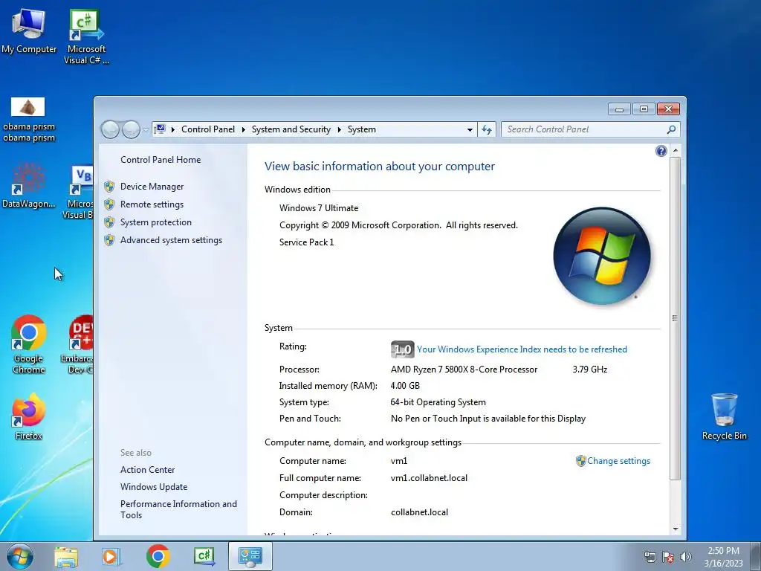The height and width of the screenshot is (571, 761).
Task: Open the address bar history dropdown
Action: click(470, 129)
